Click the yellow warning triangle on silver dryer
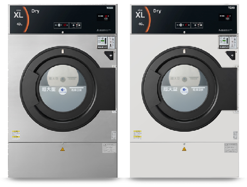 (62, 150)
